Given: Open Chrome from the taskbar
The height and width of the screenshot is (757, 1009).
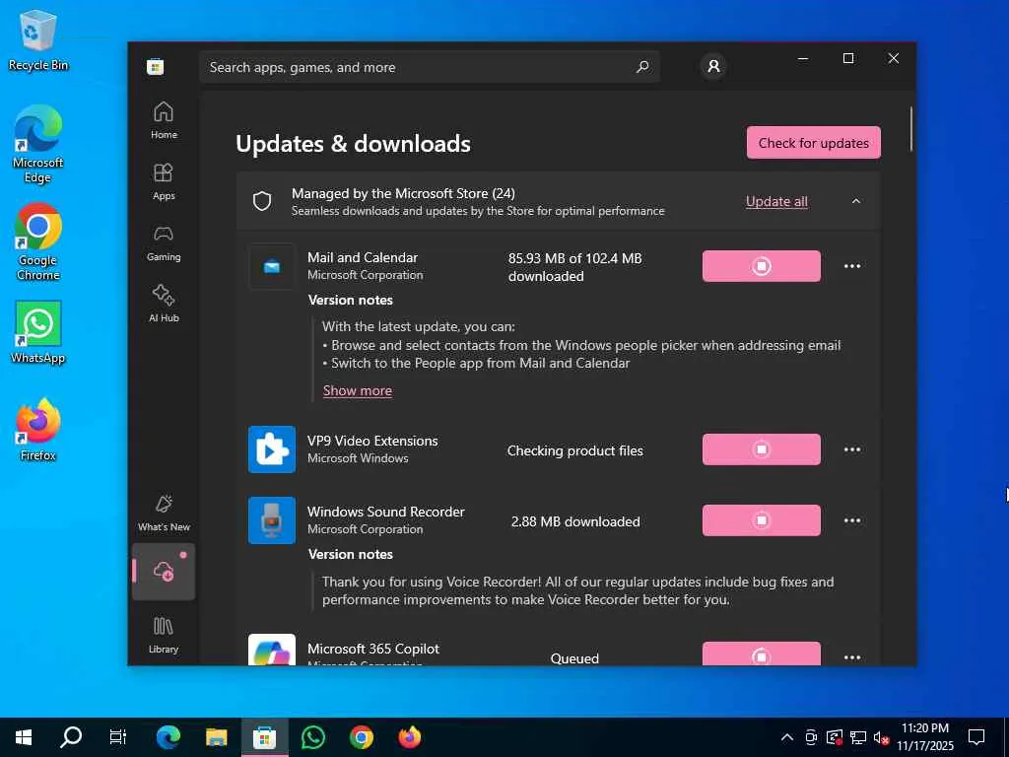Looking at the screenshot, I should (x=361, y=737).
